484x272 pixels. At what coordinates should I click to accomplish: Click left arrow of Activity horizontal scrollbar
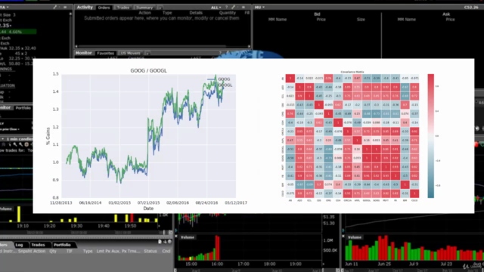(76, 46)
